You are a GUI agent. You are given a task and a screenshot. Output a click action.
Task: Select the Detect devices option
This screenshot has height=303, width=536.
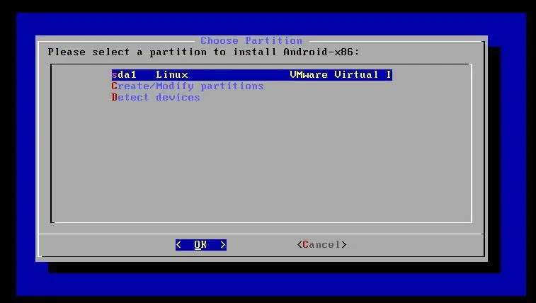point(156,98)
